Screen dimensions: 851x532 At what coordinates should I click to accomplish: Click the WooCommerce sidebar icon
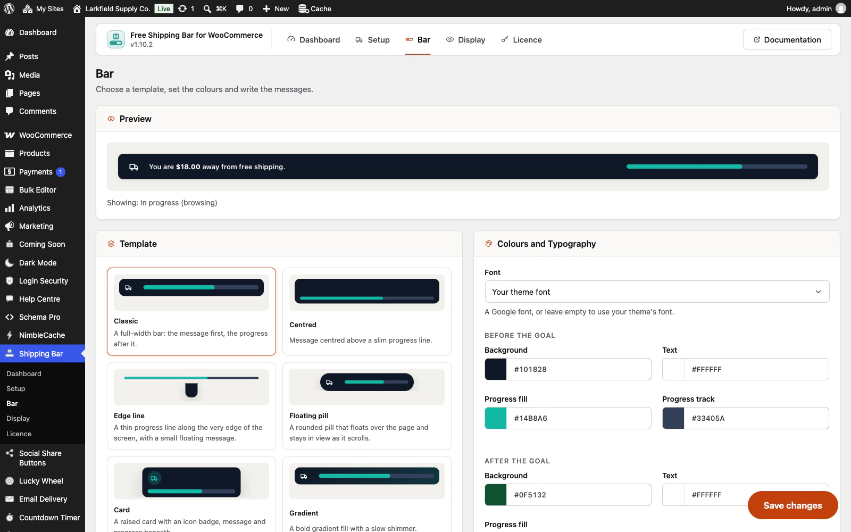click(10, 135)
